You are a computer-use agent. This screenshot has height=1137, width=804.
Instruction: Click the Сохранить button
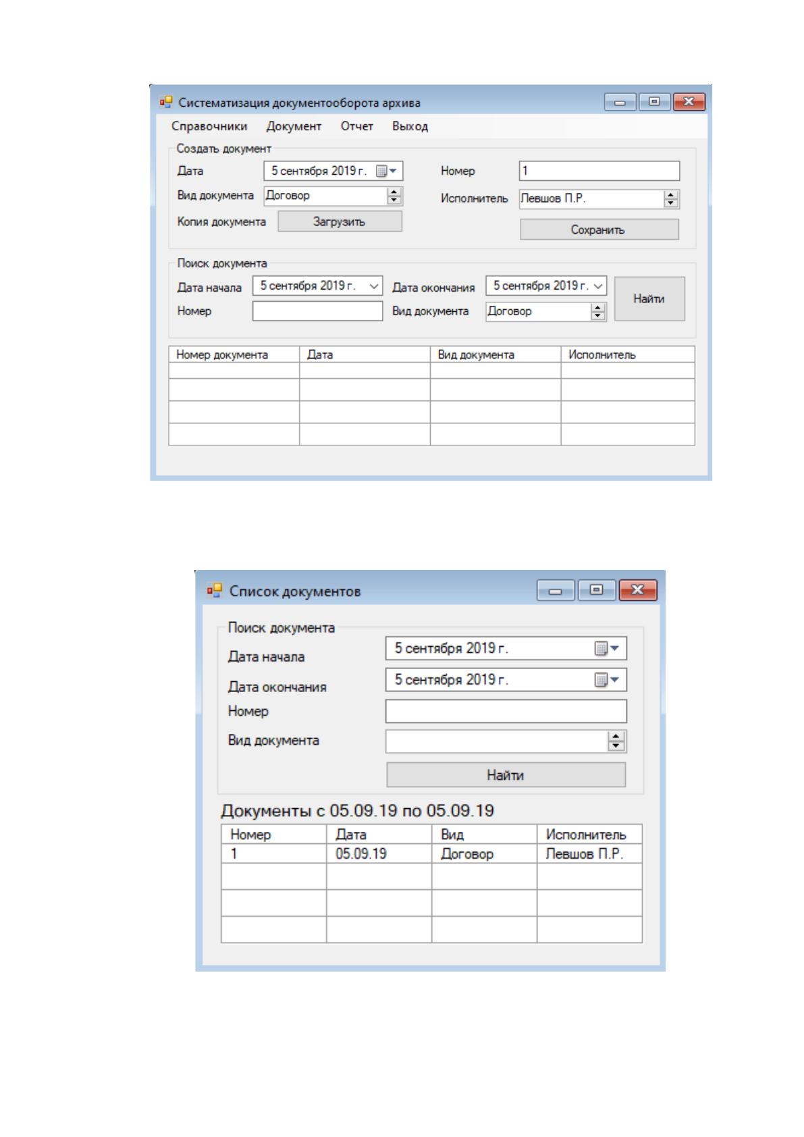[x=599, y=230]
